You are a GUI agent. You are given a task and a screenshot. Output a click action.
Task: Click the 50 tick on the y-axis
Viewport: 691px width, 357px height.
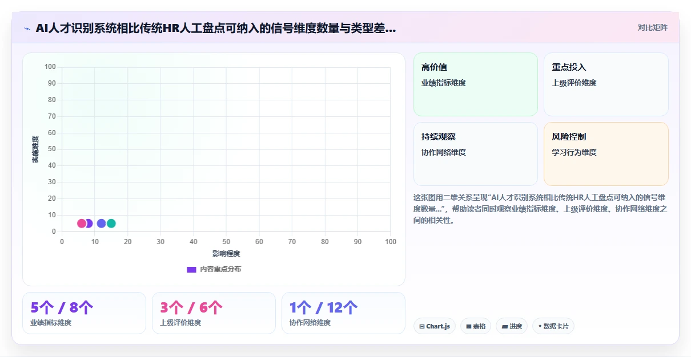[x=51, y=149]
